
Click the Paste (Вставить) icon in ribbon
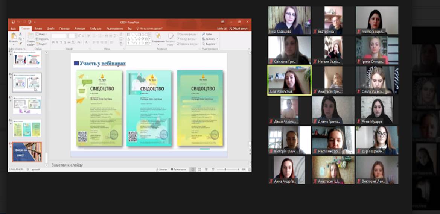[14, 36]
